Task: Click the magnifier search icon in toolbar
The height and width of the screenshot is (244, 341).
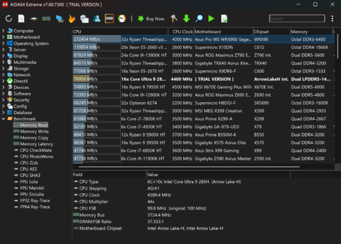Action: pos(199,19)
